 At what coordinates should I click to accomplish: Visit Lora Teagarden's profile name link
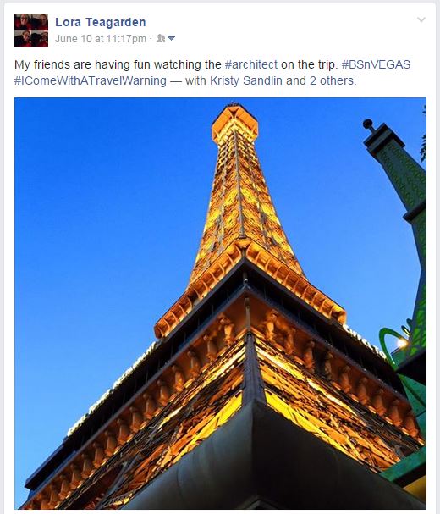pyautogui.click(x=101, y=22)
